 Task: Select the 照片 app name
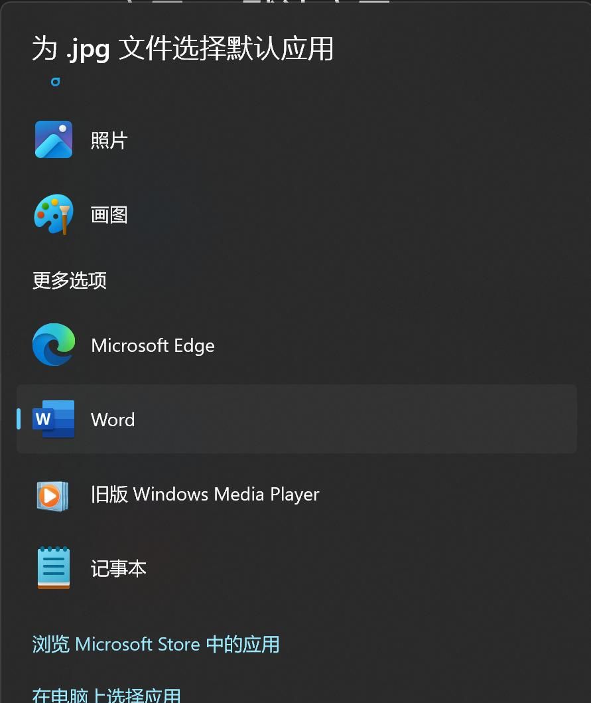pyautogui.click(x=109, y=140)
